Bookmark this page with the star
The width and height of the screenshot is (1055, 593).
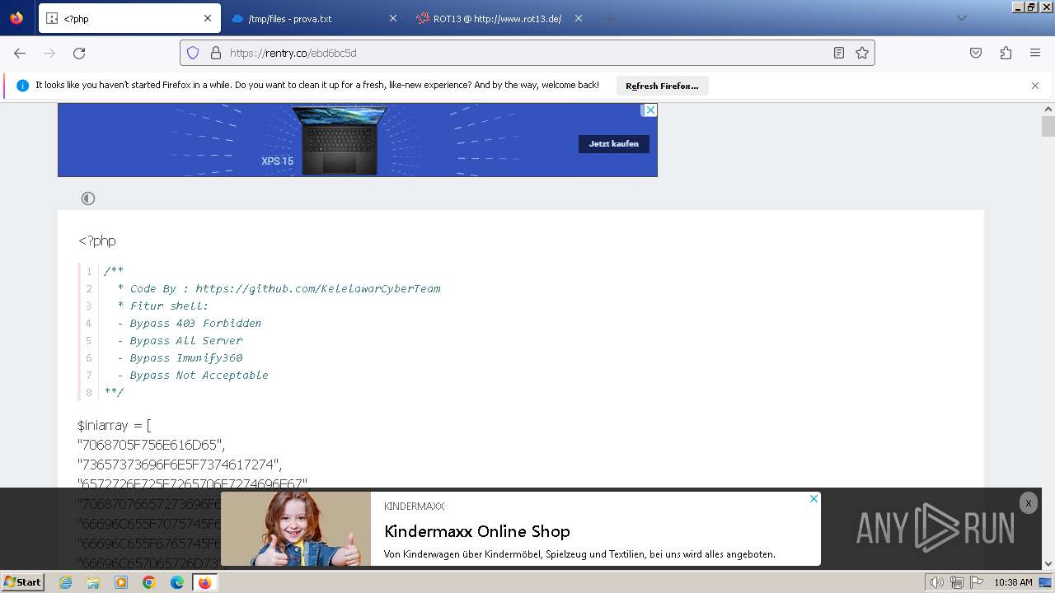coord(862,53)
